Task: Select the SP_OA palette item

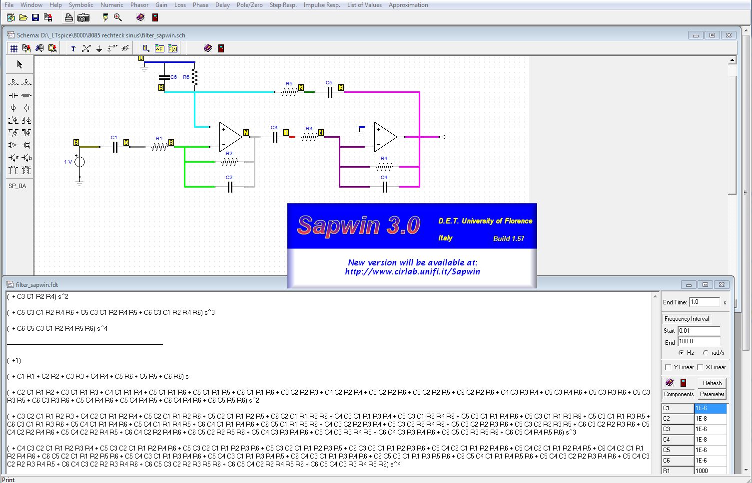Action: tap(17, 186)
